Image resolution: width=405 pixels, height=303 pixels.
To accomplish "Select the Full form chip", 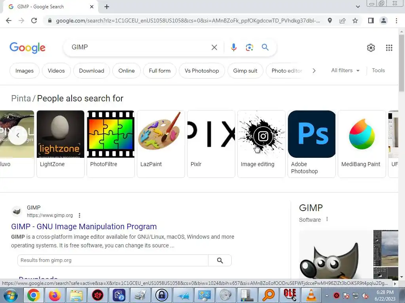I will pyautogui.click(x=160, y=71).
